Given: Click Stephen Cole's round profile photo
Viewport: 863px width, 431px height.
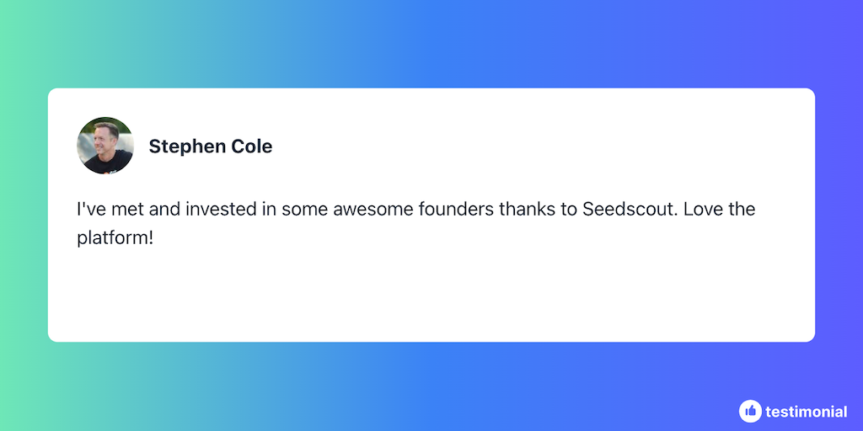Looking at the screenshot, I should (105, 146).
